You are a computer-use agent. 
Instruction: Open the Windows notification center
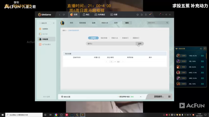(x=205, y=115)
